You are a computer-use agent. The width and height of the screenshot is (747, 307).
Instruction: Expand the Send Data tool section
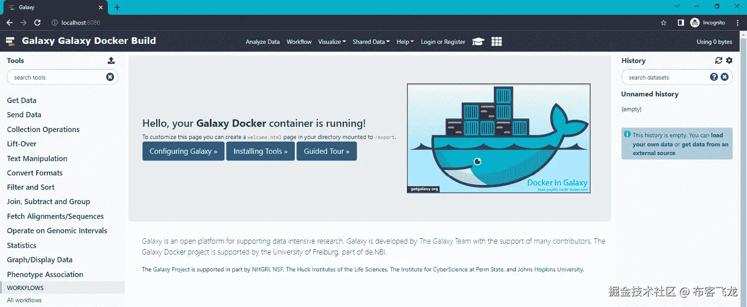click(24, 115)
